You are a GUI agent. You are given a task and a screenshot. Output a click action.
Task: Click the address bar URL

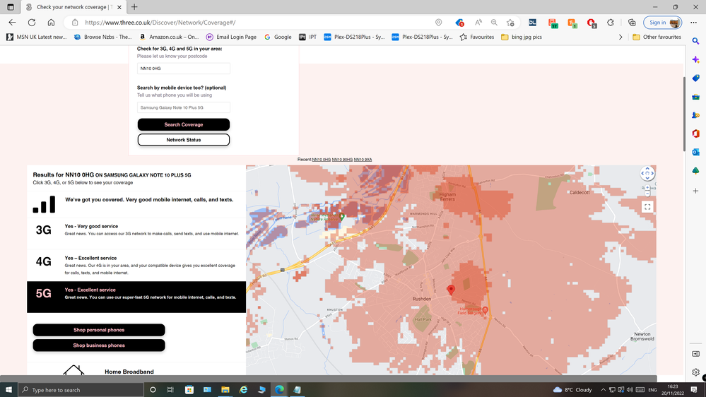(x=160, y=23)
